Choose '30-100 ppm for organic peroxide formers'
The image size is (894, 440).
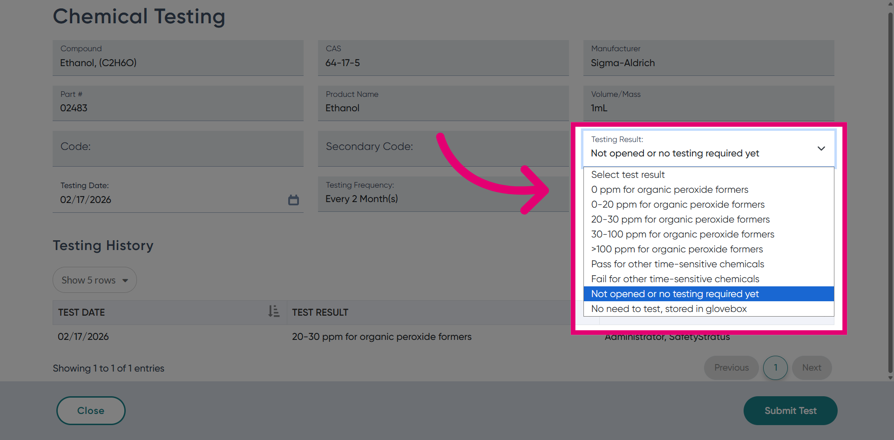(709, 234)
